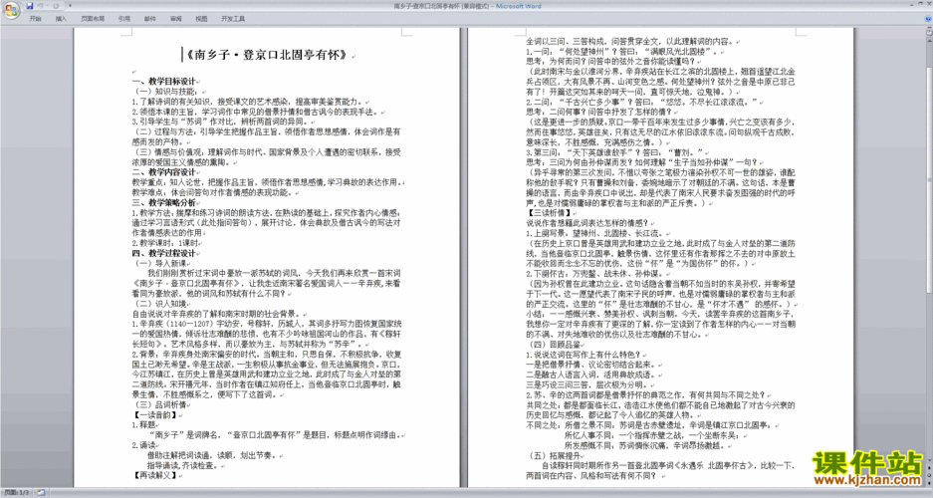
Task: Click the label 【一读音韵】
Action: click(154, 415)
